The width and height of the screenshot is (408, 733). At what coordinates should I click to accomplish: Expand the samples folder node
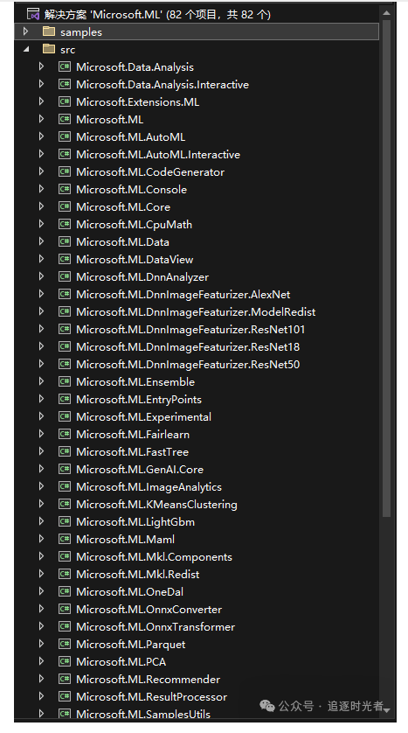[x=25, y=31]
